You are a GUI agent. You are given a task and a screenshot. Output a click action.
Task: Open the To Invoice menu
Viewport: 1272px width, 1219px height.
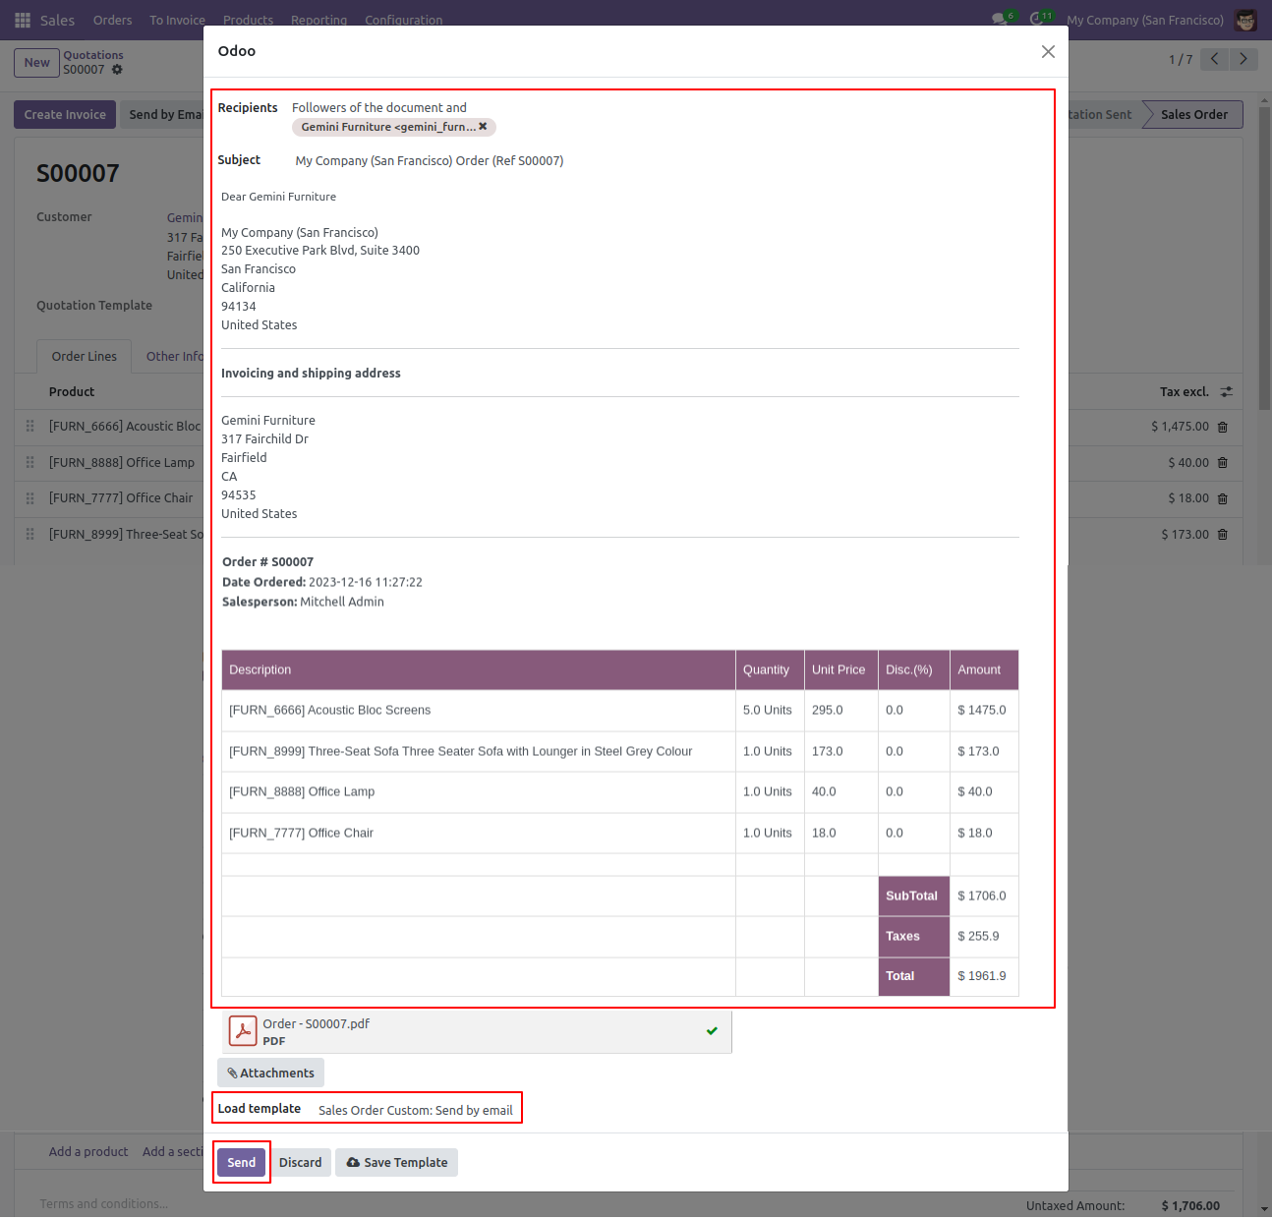tap(177, 20)
